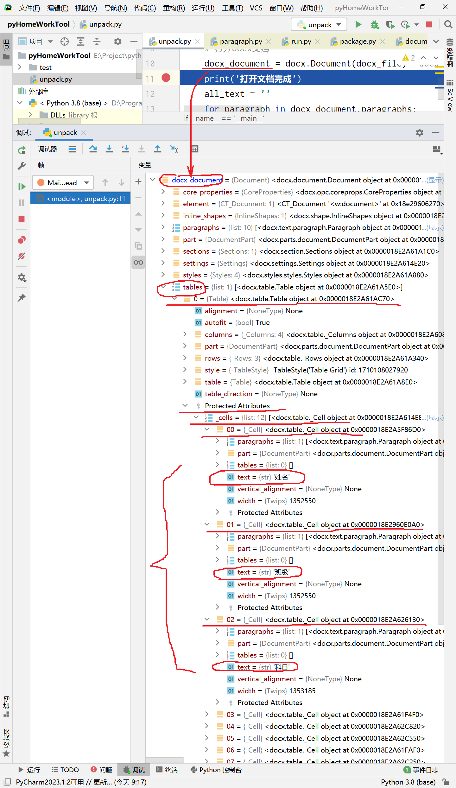This screenshot has width=456, height=788.
Task: Restore layout icon in debugger
Action: (437, 149)
